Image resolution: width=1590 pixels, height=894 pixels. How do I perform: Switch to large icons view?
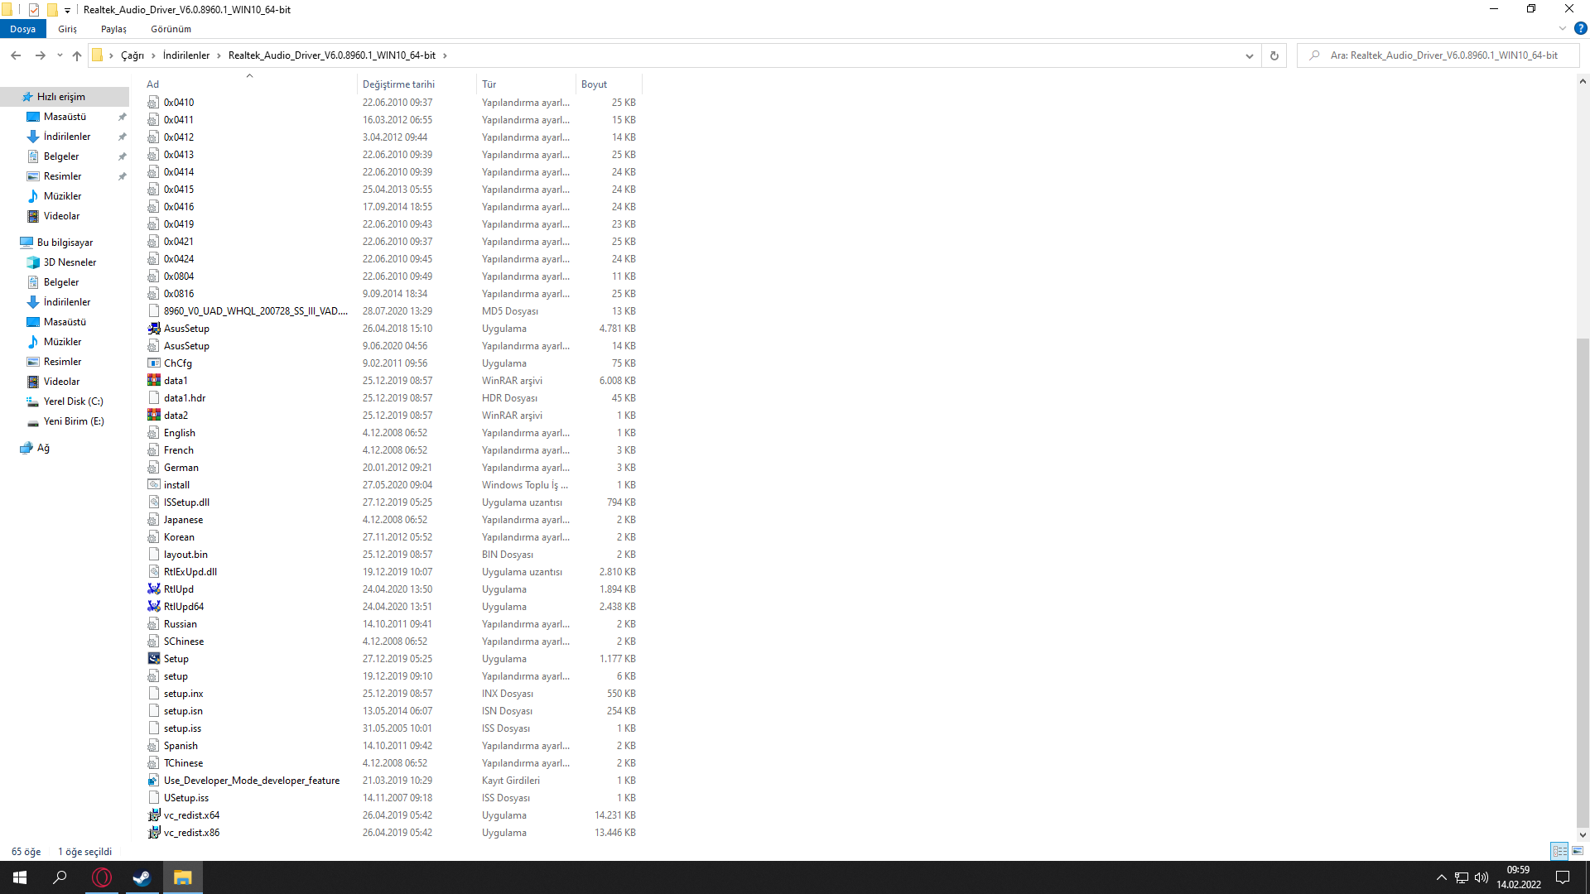(1578, 851)
